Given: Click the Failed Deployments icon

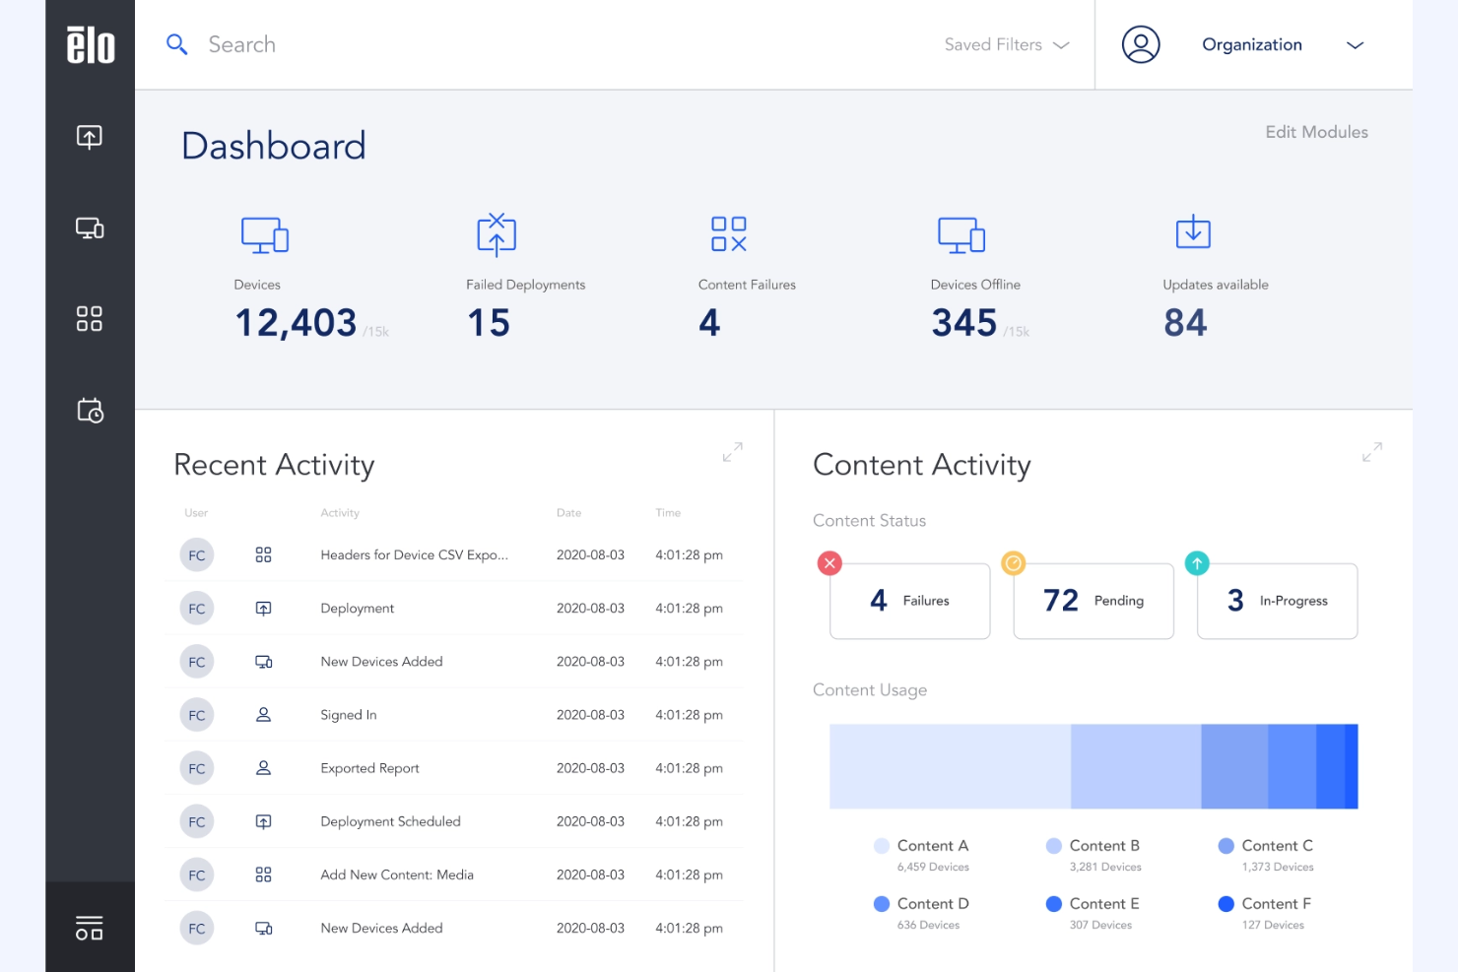Looking at the screenshot, I should click(x=497, y=234).
